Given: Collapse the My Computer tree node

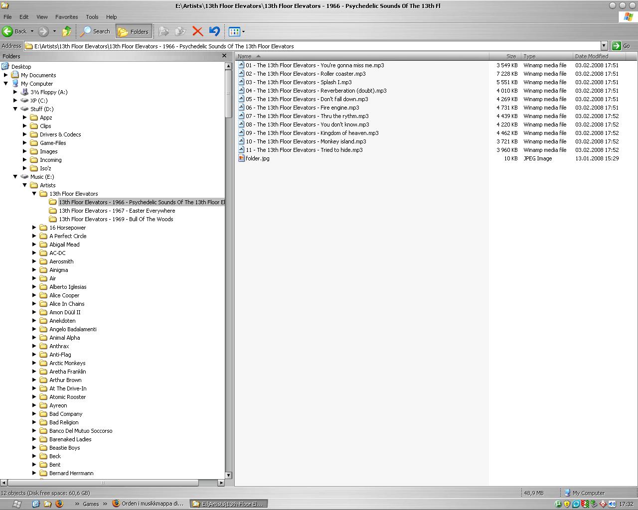Looking at the screenshot, I should pyautogui.click(x=6, y=84).
